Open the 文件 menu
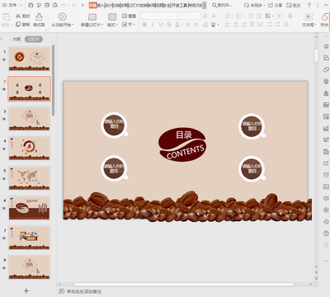The image size is (330, 297). coord(12,5)
